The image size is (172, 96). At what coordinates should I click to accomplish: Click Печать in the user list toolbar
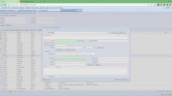pos(33,30)
